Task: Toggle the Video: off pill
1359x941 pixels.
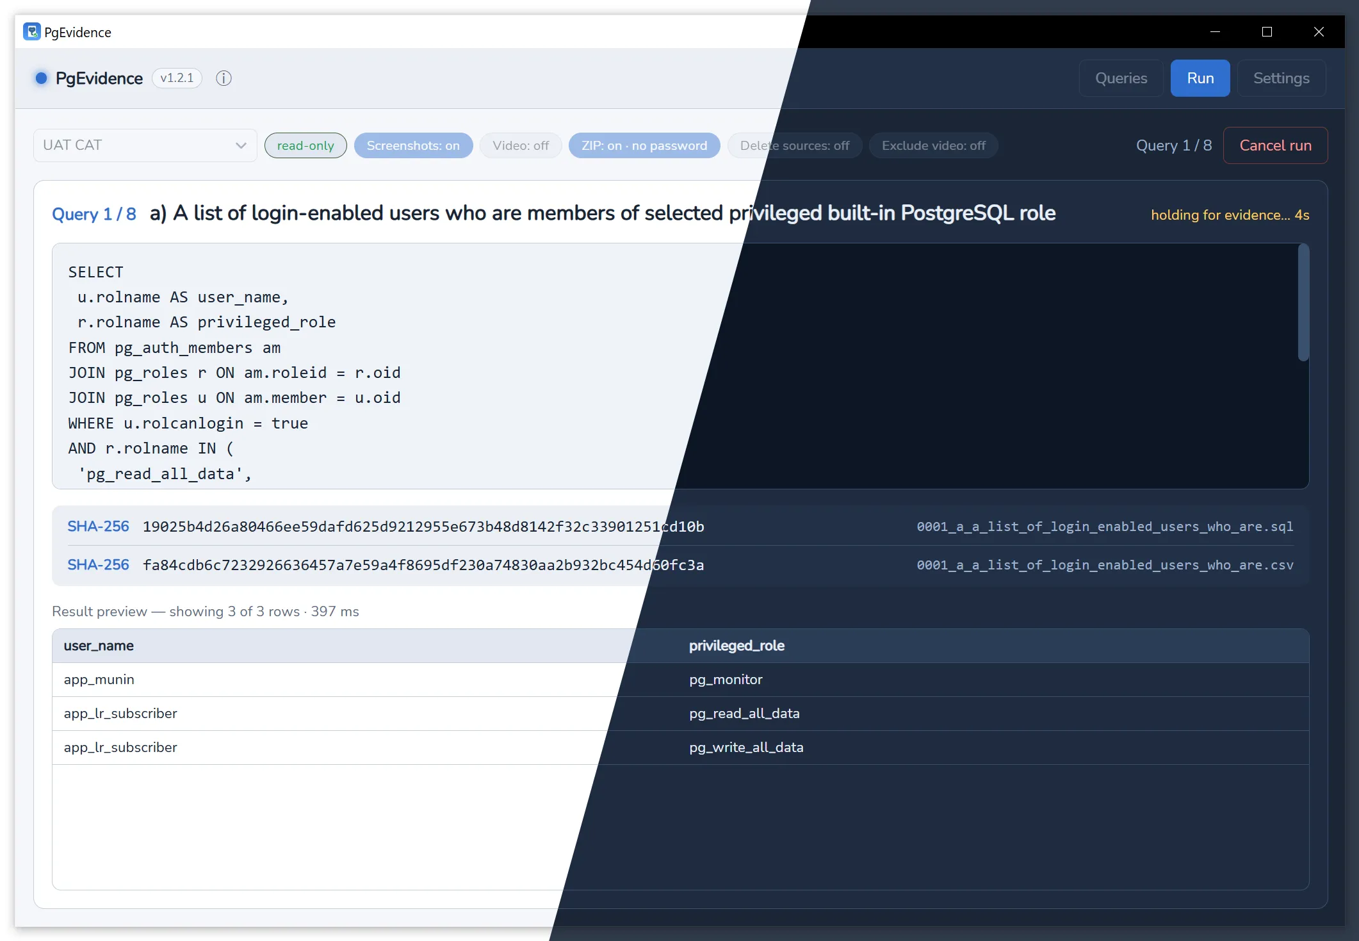Action: 521,145
